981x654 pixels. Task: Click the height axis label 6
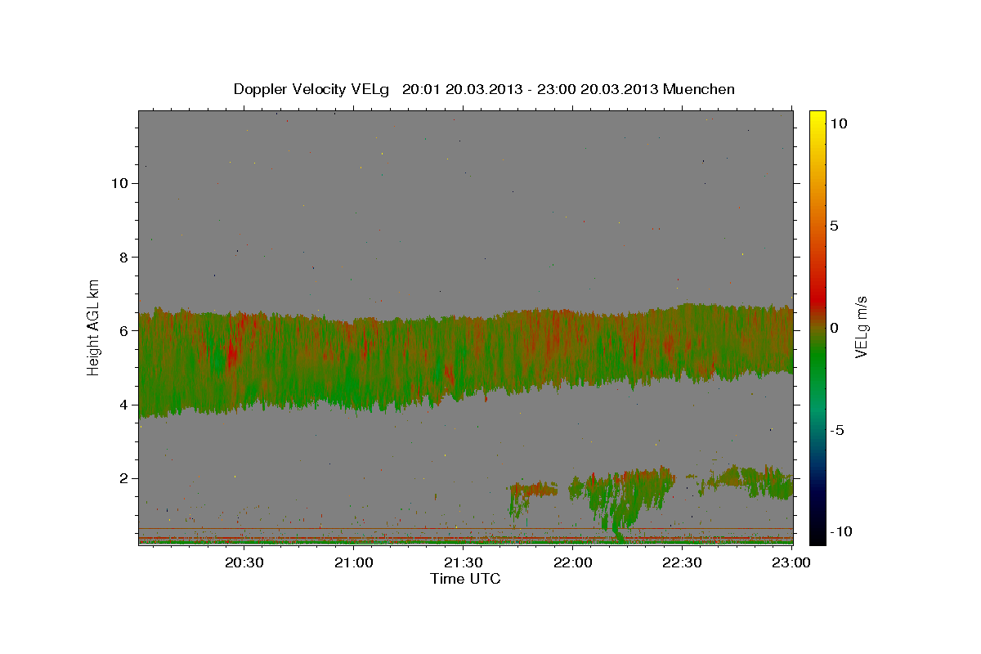pyautogui.click(x=124, y=330)
